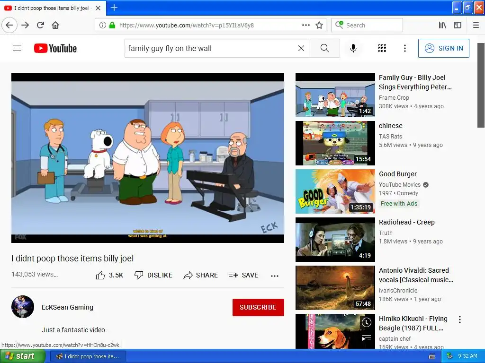Click the 'Frame Crop' channel name
This screenshot has height=363, width=485.
394,97
